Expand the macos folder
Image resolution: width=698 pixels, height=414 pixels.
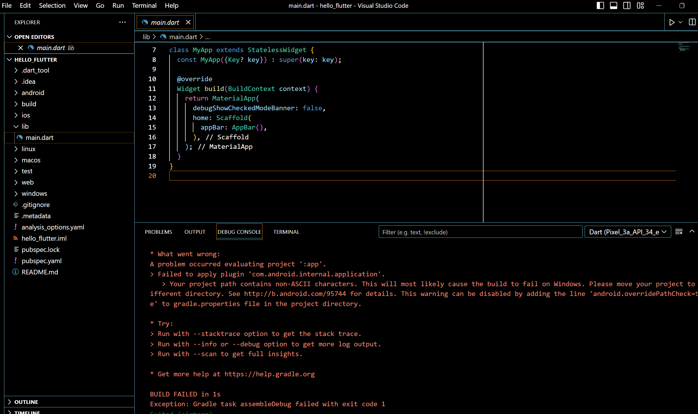tap(69, 160)
